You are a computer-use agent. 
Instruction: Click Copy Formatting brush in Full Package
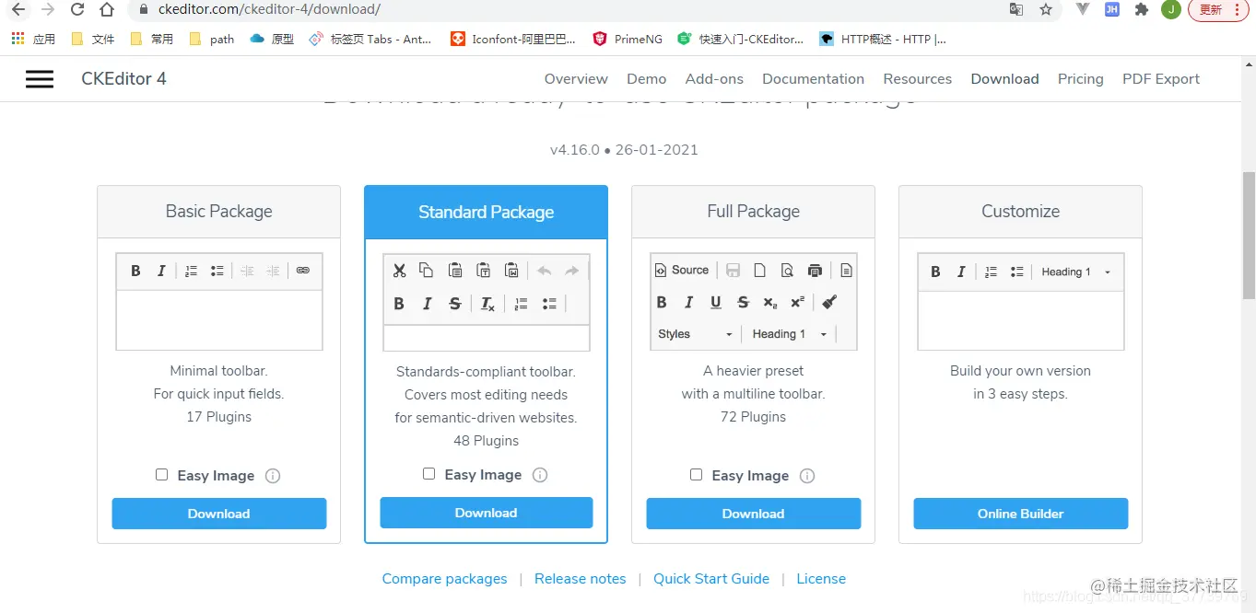(828, 302)
